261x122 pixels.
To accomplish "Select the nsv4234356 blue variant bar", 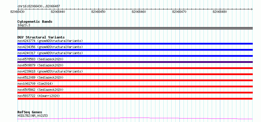I will point(135,50).
